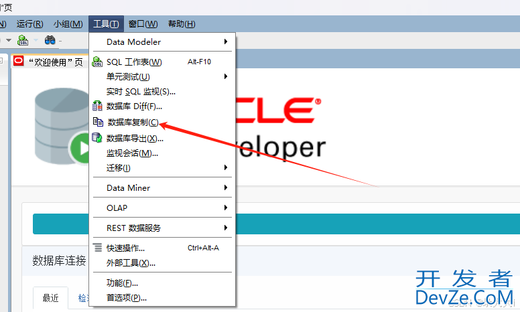Viewport: 520px width, 312px height.
Task: Choose 数据库复制(C) menu entry
Action: pos(162,123)
